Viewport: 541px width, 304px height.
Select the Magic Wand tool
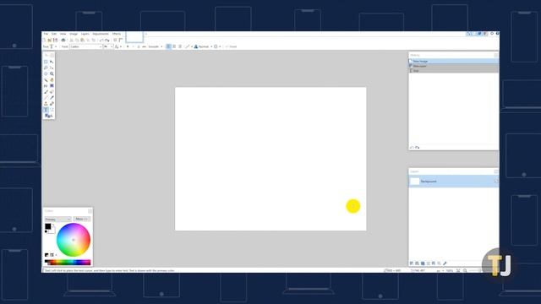[46, 79]
